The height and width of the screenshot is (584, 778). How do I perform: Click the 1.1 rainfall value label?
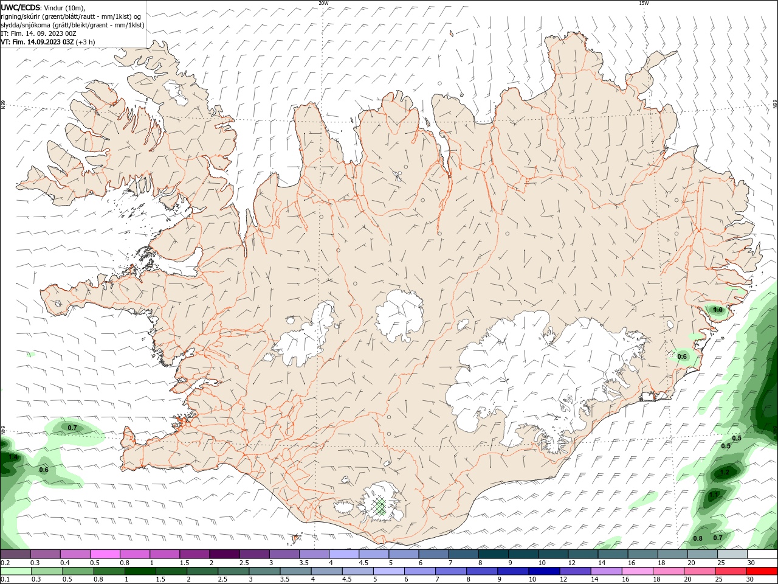tap(714, 495)
